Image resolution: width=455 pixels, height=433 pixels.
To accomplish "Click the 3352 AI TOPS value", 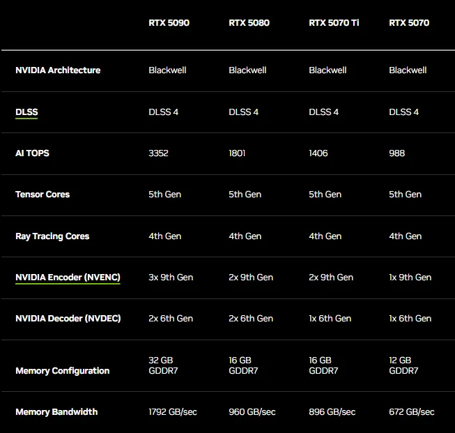I will coord(158,153).
